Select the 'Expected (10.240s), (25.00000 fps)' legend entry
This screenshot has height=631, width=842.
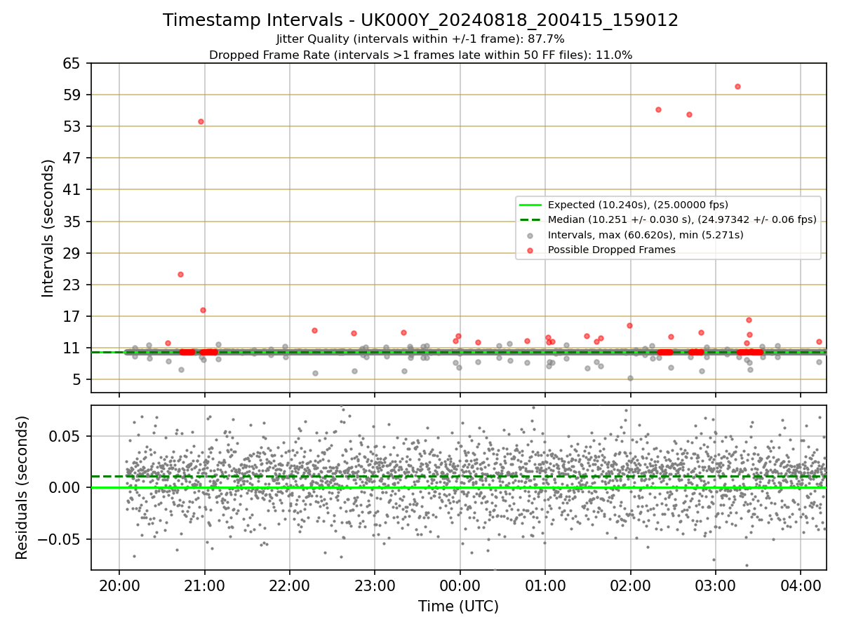pyautogui.click(x=638, y=205)
